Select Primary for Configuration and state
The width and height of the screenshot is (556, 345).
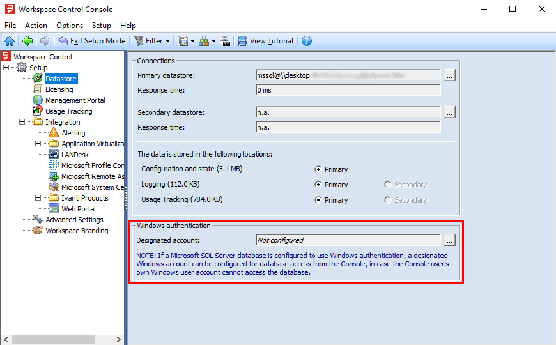(318, 169)
